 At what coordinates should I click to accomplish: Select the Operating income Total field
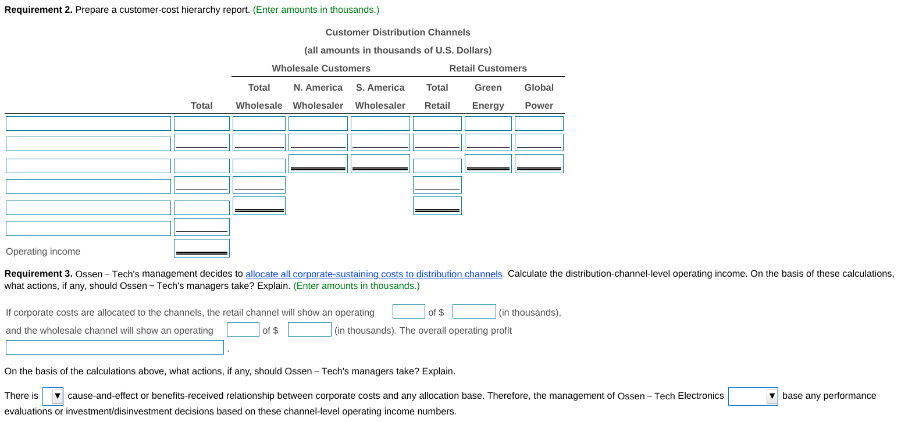tap(202, 248)
